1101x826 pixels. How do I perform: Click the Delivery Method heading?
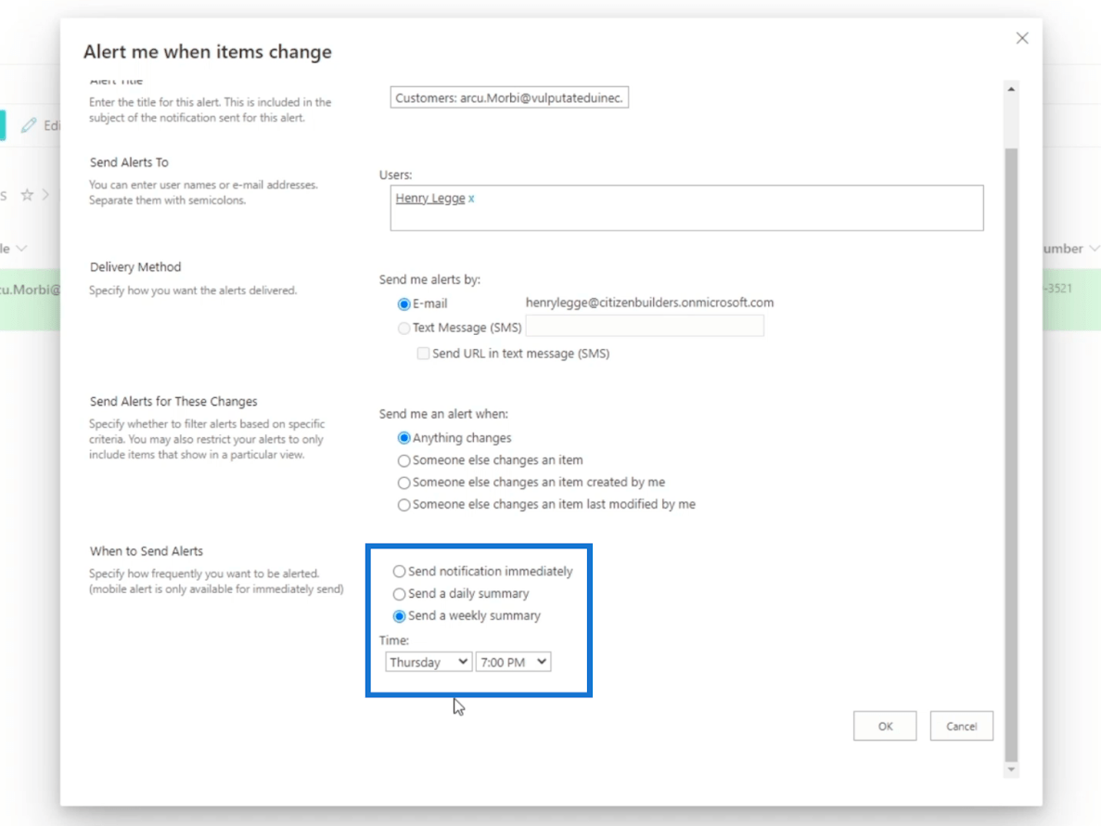(135, 267)
